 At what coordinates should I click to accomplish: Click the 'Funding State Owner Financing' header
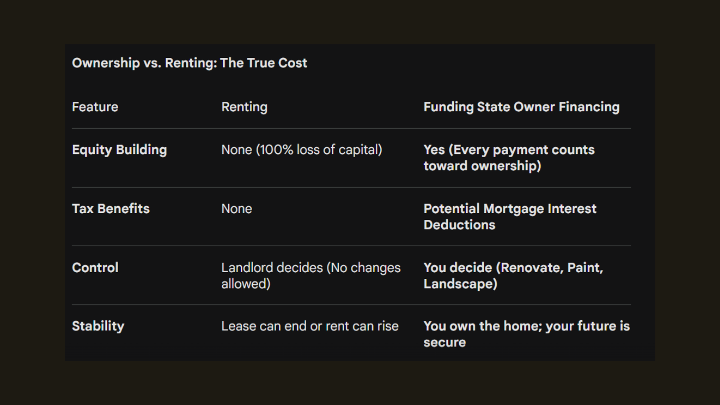(x=521, y=107)
